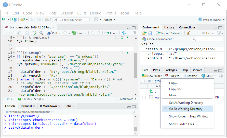Viewport: 227px width, 138px height.
Task: Expand the Run dropdown menu
Action: [117, 33]
